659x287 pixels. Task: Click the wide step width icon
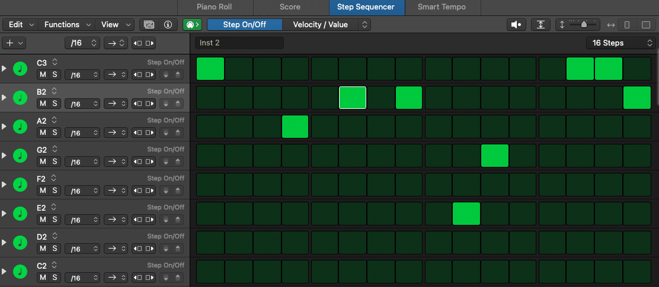point(645,25)
